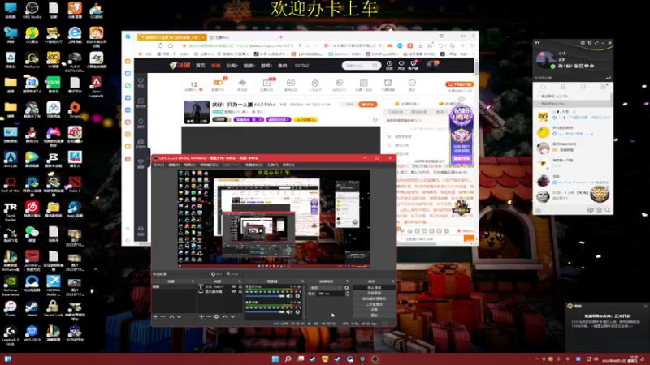Open the second OBS menu bar item
Screen dimensions: 650x365
pyautogui.click(x=174, y=165)
